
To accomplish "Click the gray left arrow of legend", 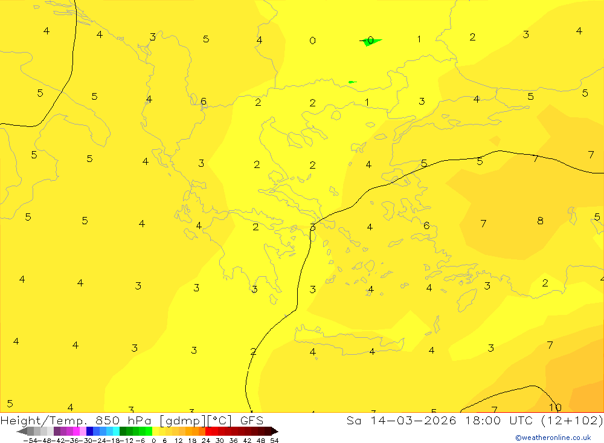I will (x=22, y=432).
